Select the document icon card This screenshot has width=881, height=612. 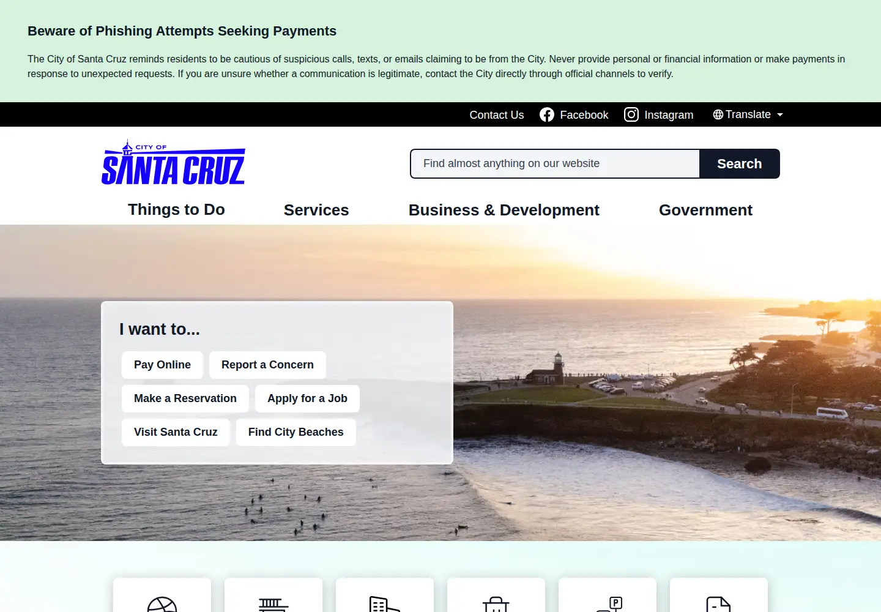[x=719, y=595]
